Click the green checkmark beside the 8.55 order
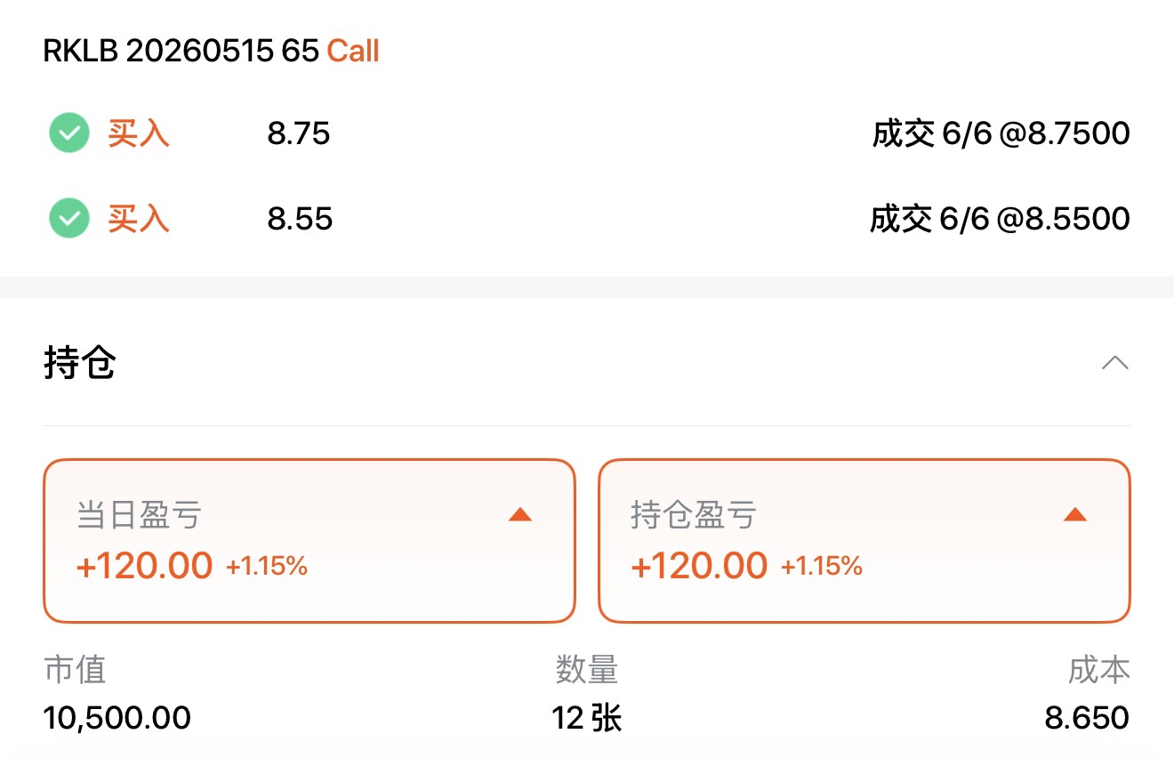This screenshot has width=1174, height=758. click(x=69, y=219)
